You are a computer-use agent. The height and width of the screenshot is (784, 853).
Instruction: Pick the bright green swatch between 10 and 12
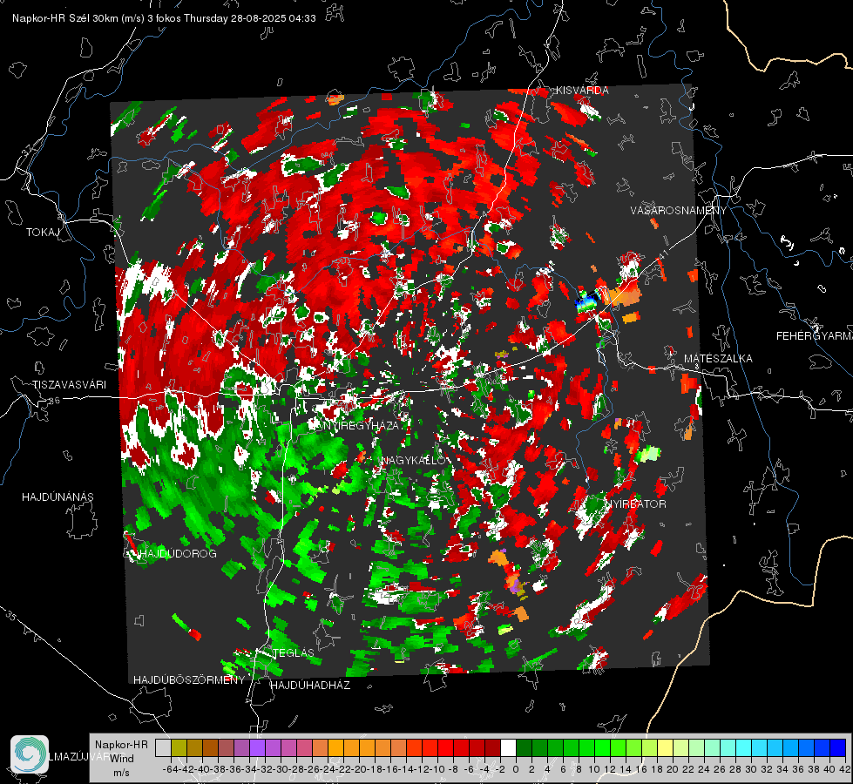[602, 747]
